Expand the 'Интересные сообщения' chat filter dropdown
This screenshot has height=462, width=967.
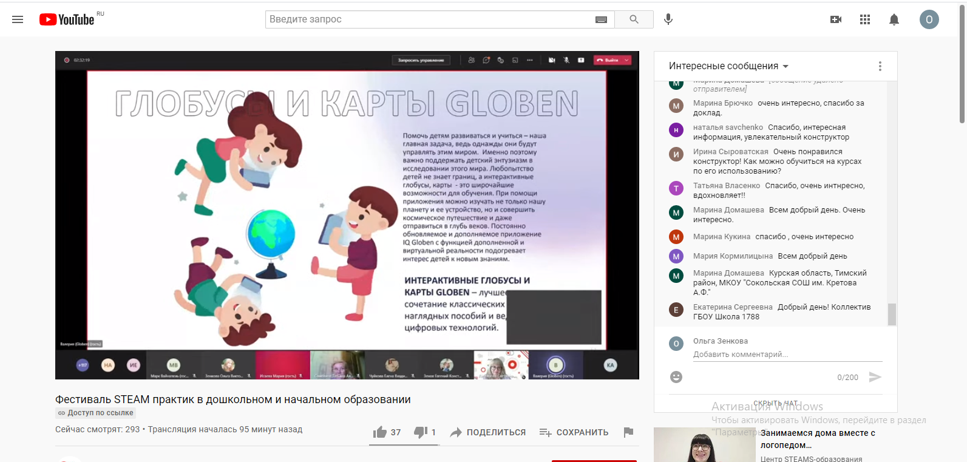[728, 66]
